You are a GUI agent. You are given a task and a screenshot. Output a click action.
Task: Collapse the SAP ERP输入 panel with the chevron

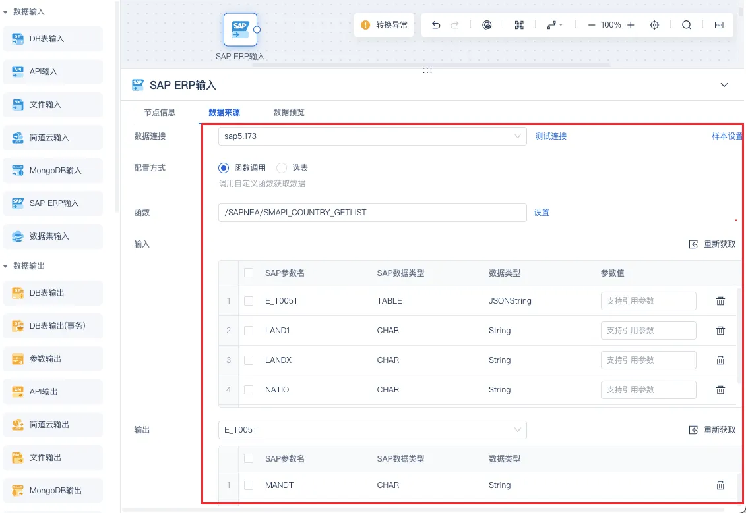(x=724, y=85)
